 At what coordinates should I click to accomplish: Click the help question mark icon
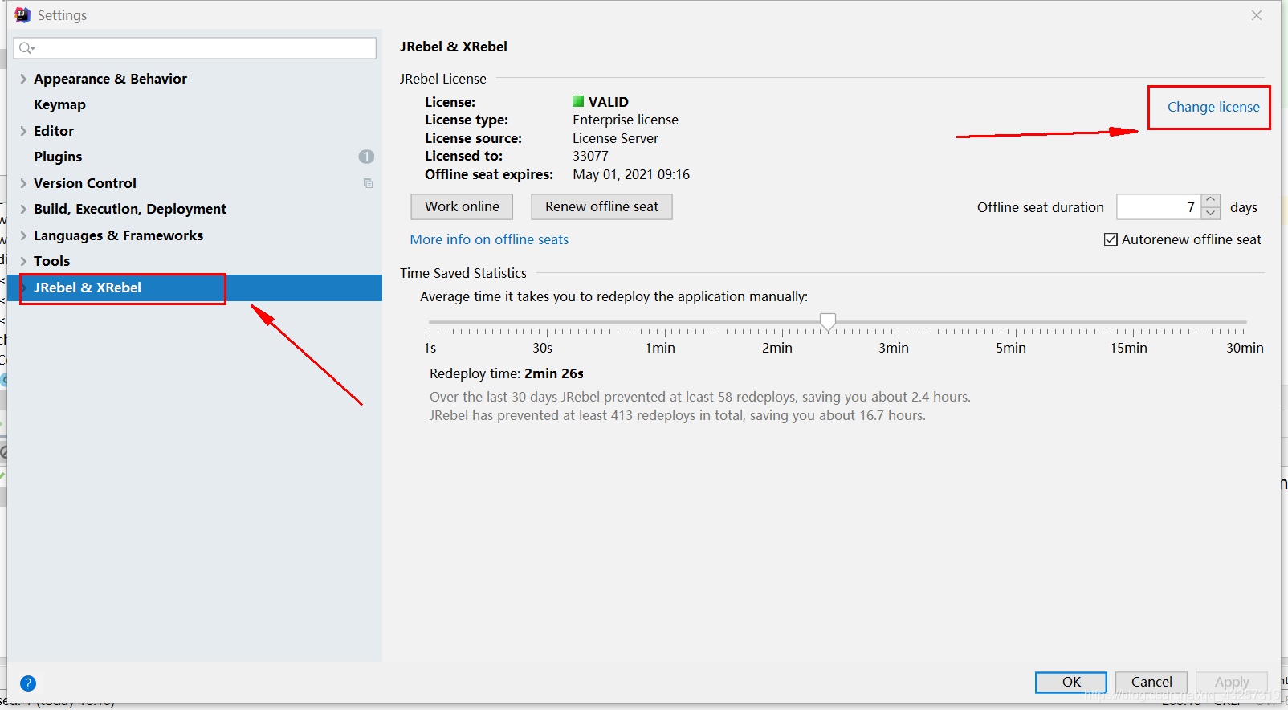(x=28, y=683)
